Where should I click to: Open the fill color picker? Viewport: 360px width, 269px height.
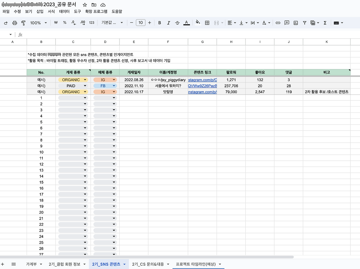coord(198,23)
